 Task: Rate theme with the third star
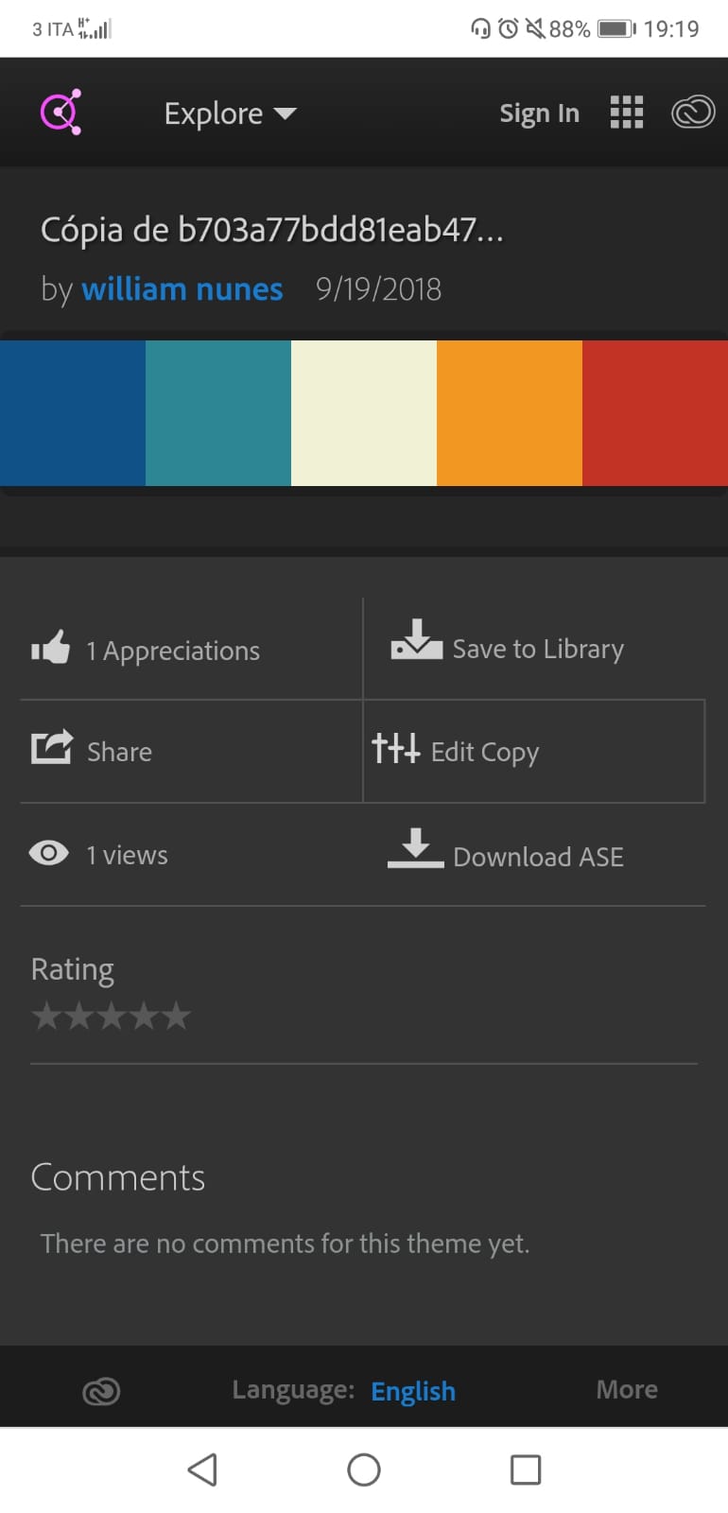[112, 1017]
